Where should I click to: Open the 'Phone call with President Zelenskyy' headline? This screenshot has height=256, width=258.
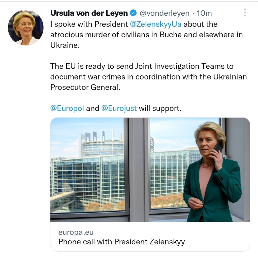pos(121,242)
